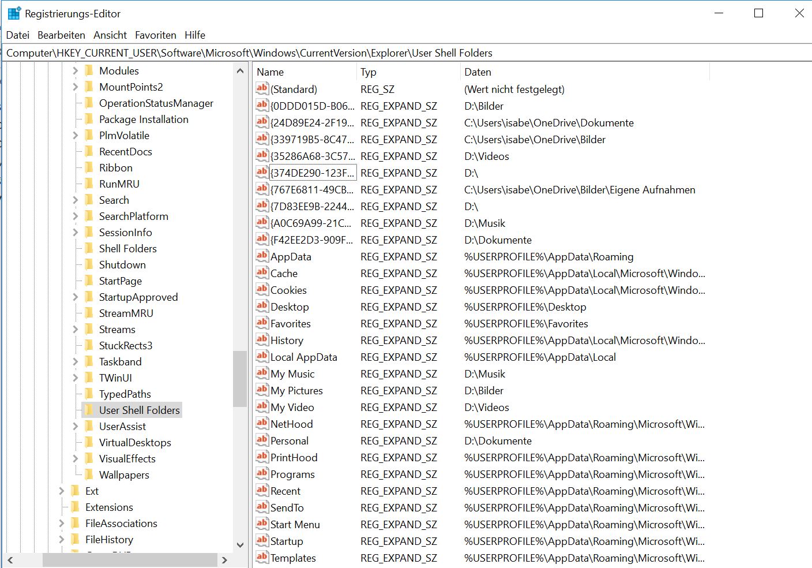Image resolution: width=812 pixels, height=568 pixels.
Task: Click the value icon for SendTo
Action: pyautogui.click(x=262, y=507)
